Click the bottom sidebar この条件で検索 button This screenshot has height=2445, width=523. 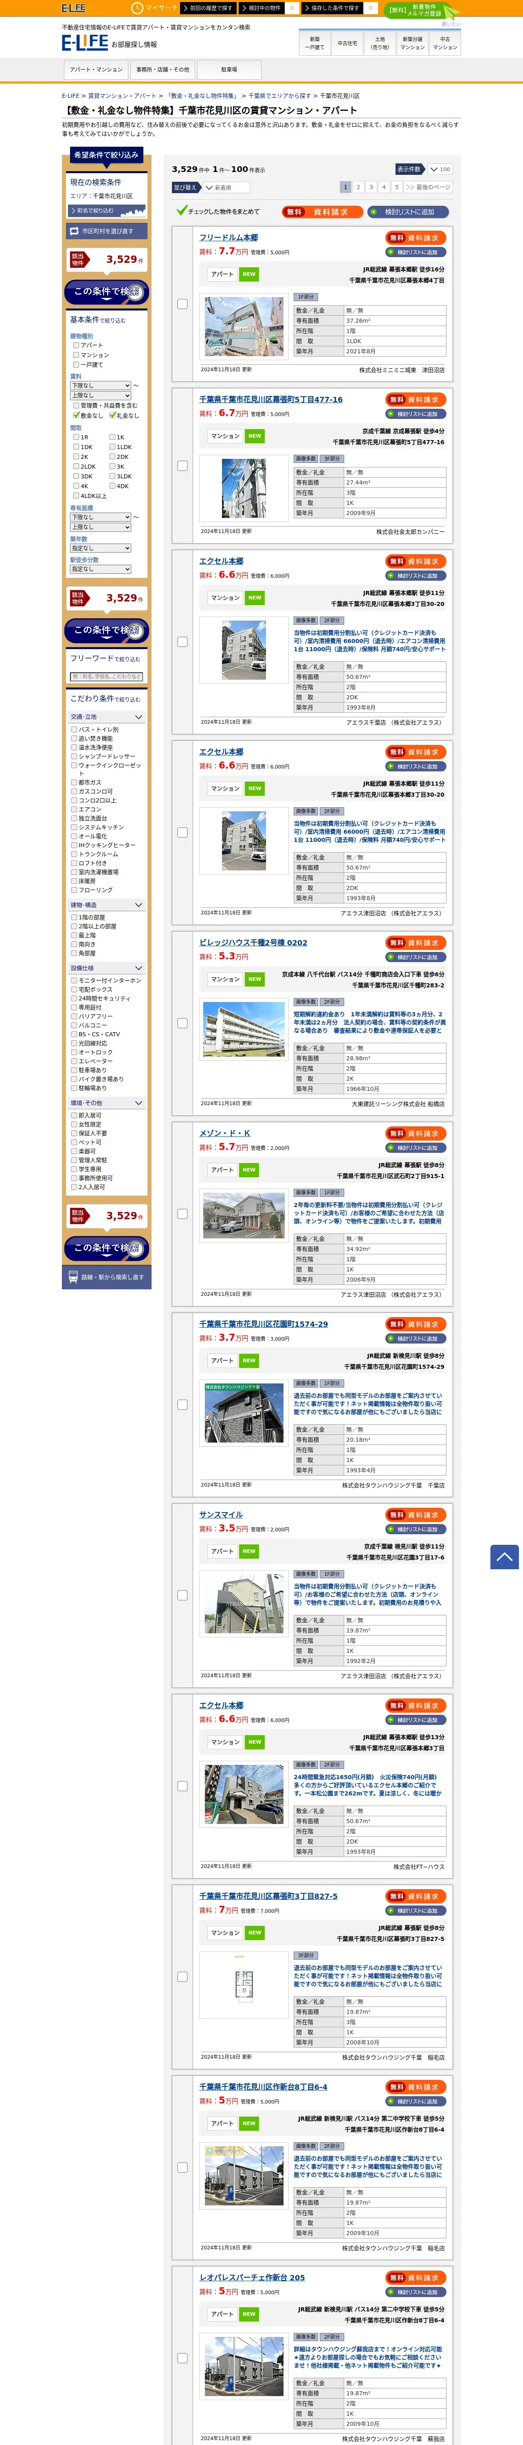[x=106, y=1247]
